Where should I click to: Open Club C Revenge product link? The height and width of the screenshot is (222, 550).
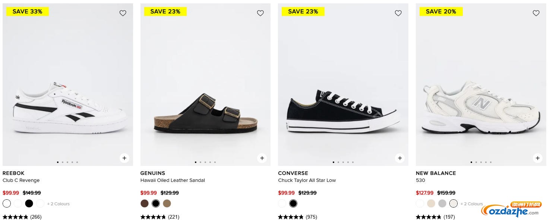coord(21,180)
